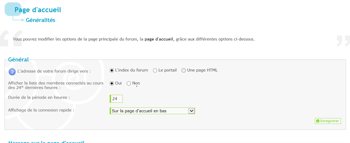Select the "Une page HTML" radio option

pos(184,70)
